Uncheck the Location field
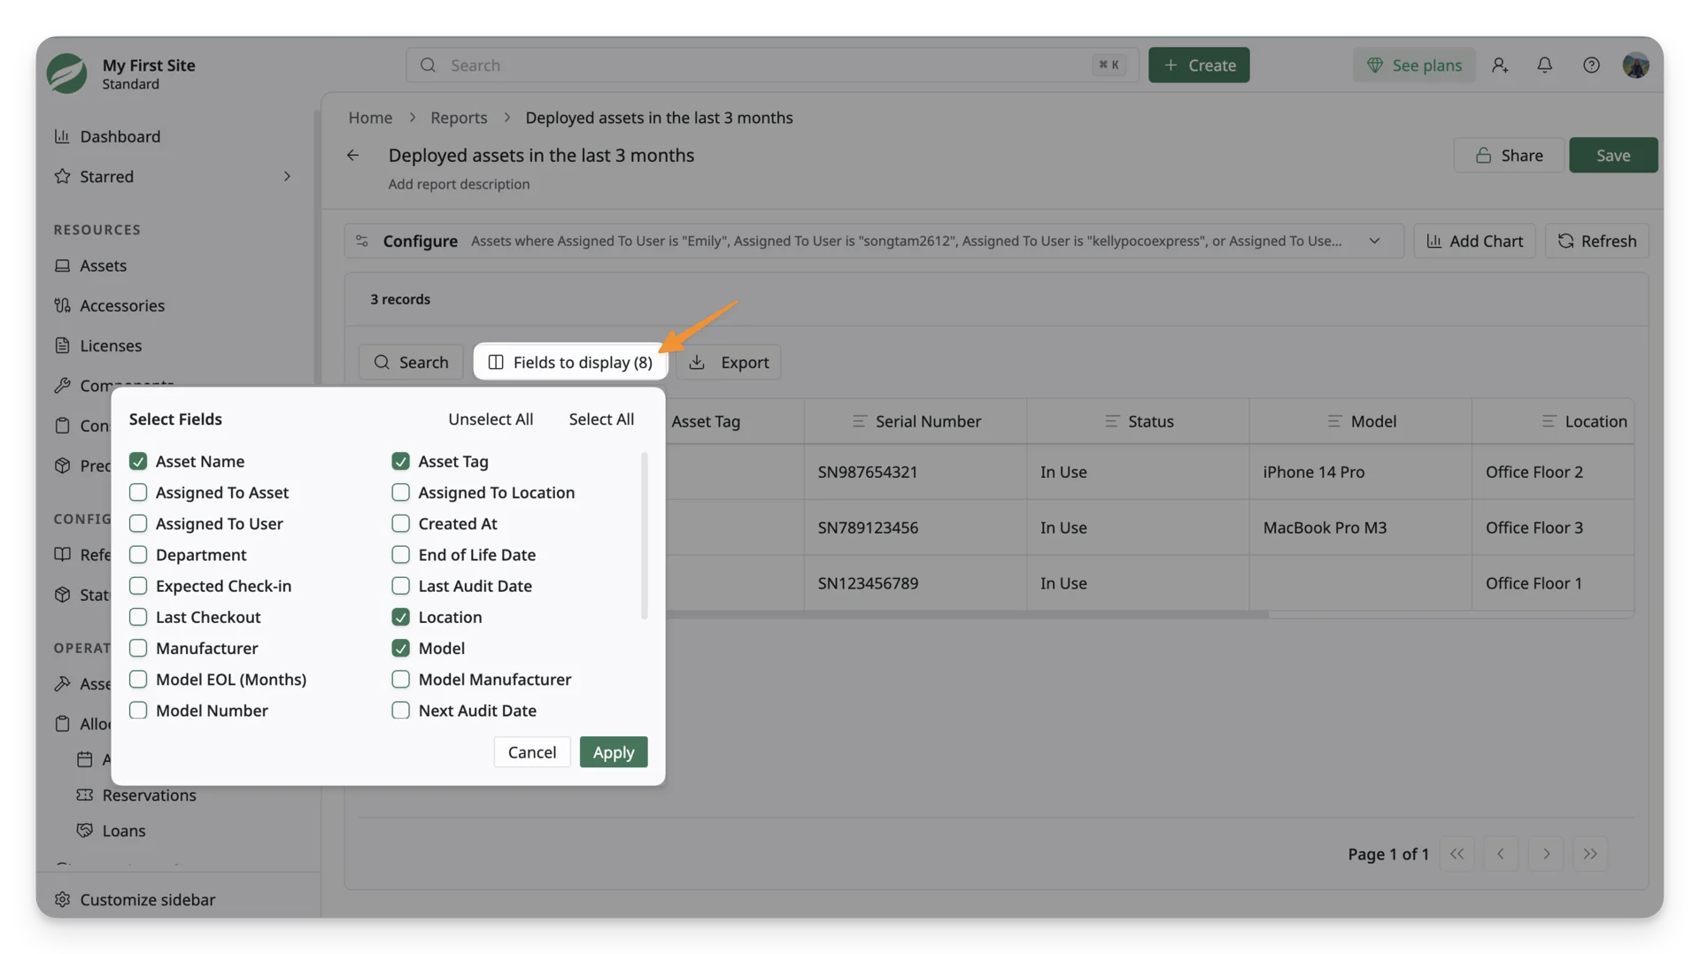Viewport: 1700px width, 954px height. [x=400, y=617]
